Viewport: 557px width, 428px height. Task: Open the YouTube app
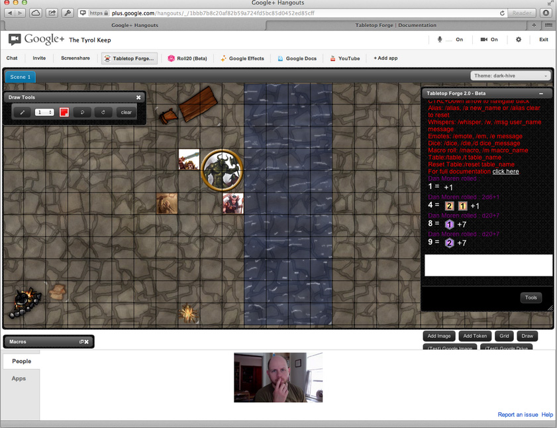pyautogui.click(x=344, y=58)
